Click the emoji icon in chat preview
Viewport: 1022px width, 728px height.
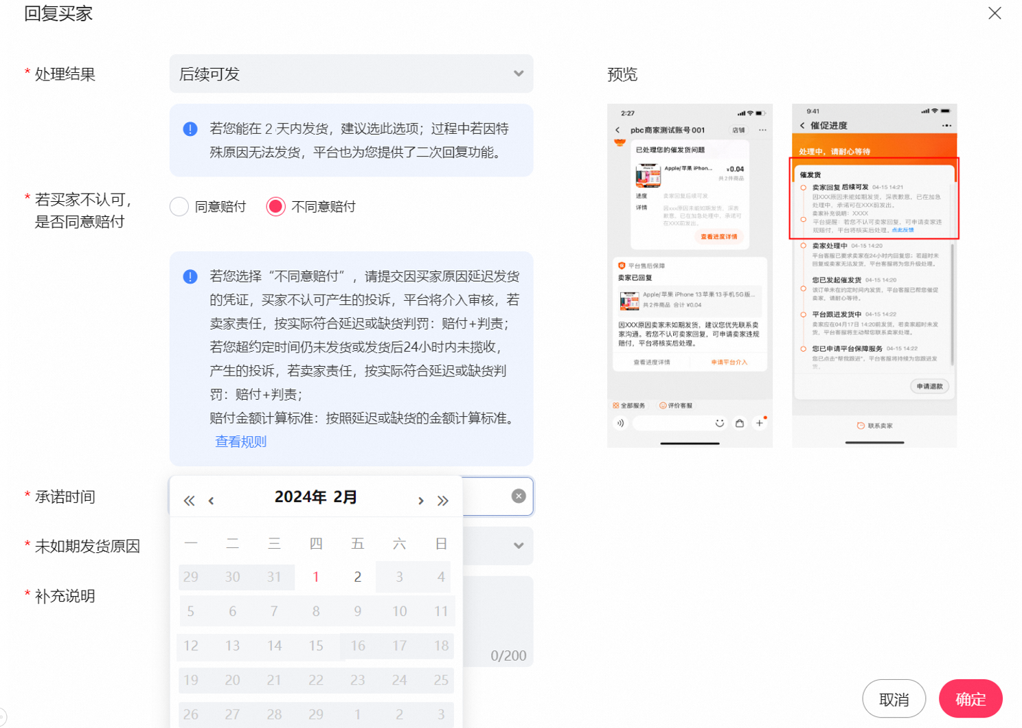pos(720,423)
